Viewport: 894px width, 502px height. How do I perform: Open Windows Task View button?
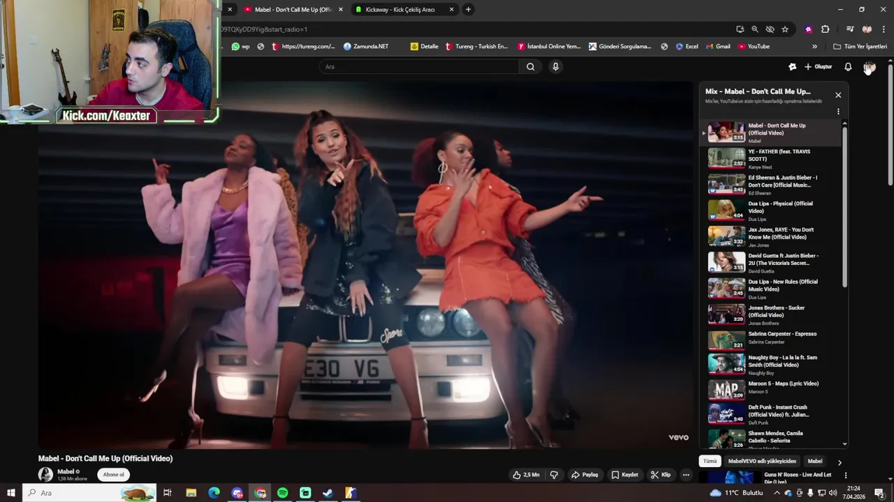(168, 493)
